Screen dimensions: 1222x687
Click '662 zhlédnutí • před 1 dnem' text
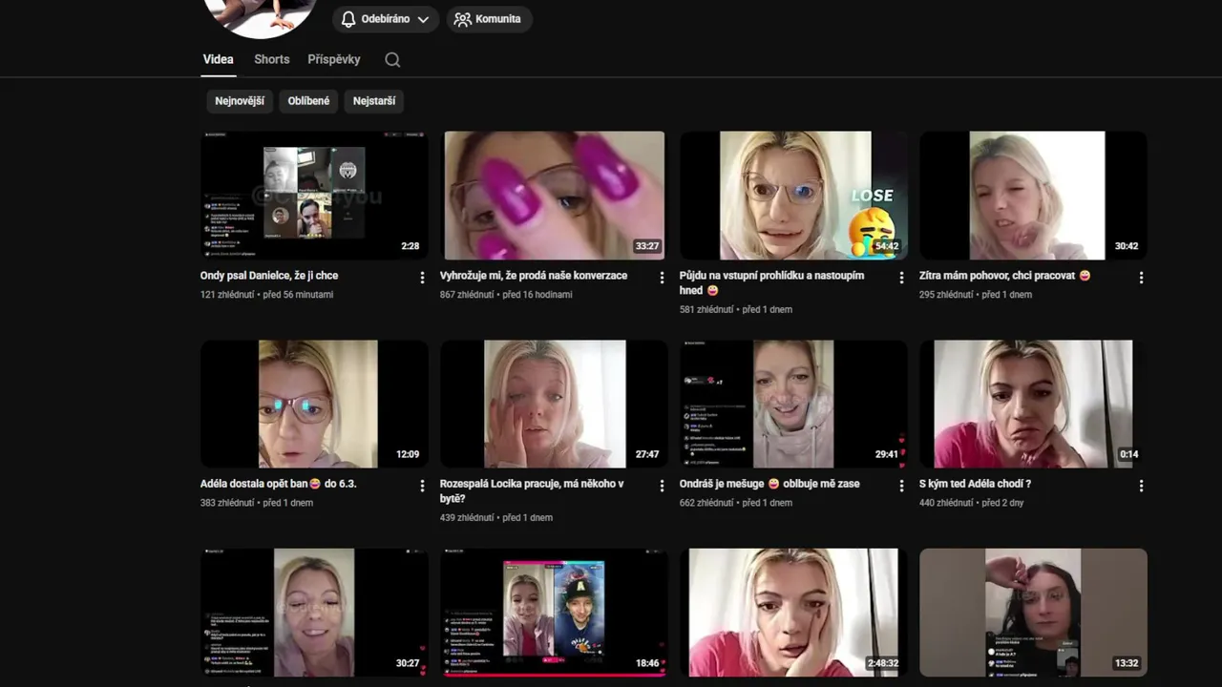tap(736, 503)
